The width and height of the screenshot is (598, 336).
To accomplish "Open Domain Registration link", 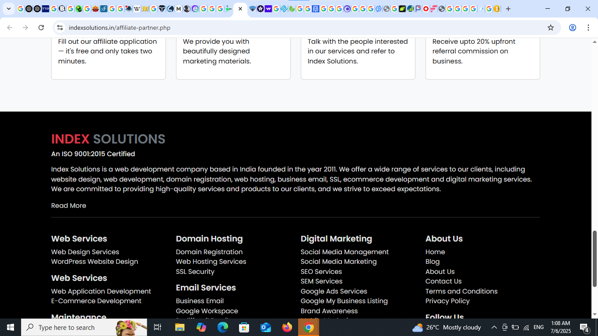I will [x=209, y=252].
